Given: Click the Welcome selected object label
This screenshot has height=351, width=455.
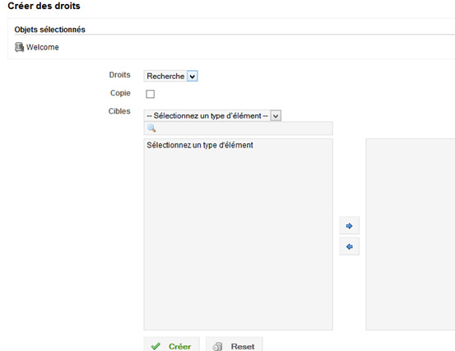Looking at the screenshot, I should click(x=42, y=47).
